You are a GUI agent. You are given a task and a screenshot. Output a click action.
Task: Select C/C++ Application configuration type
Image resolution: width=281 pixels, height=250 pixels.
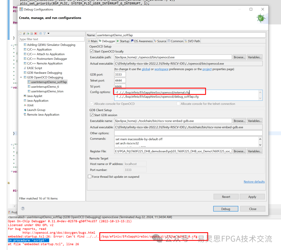39,49
